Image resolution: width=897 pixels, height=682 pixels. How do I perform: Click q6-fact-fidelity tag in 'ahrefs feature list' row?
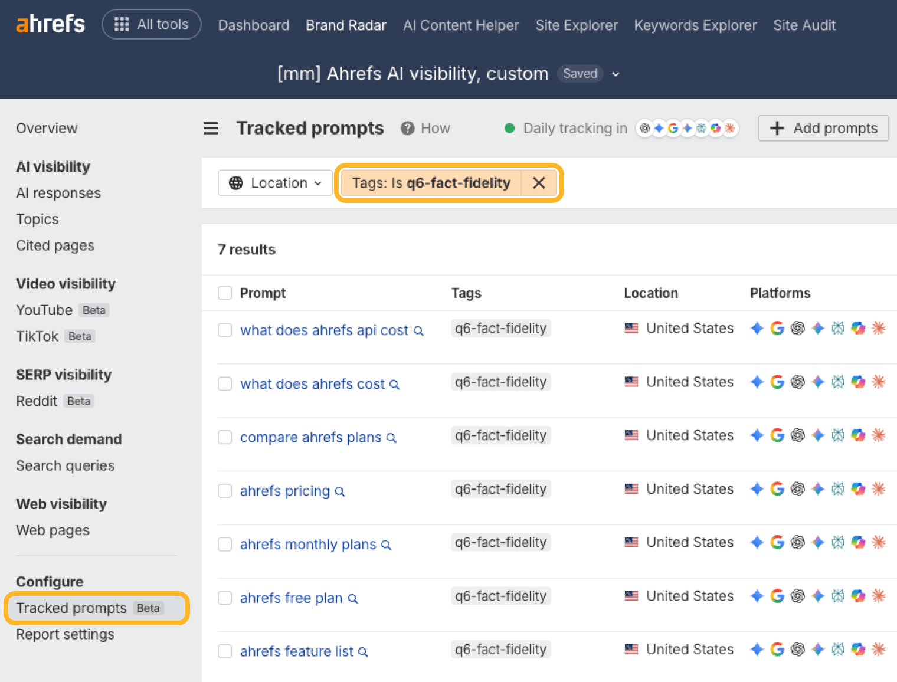point(501,650)
